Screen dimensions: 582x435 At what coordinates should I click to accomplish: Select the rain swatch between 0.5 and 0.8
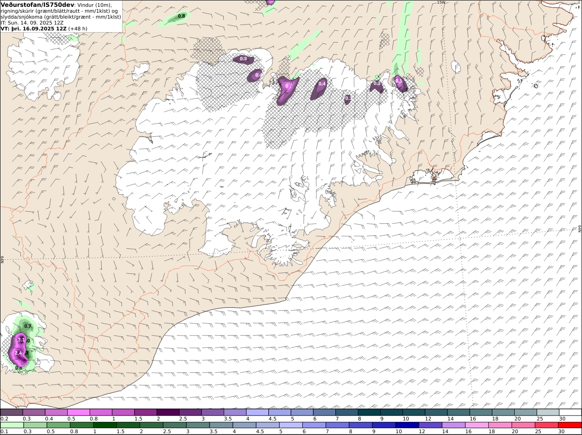click(x=58, y=425)
